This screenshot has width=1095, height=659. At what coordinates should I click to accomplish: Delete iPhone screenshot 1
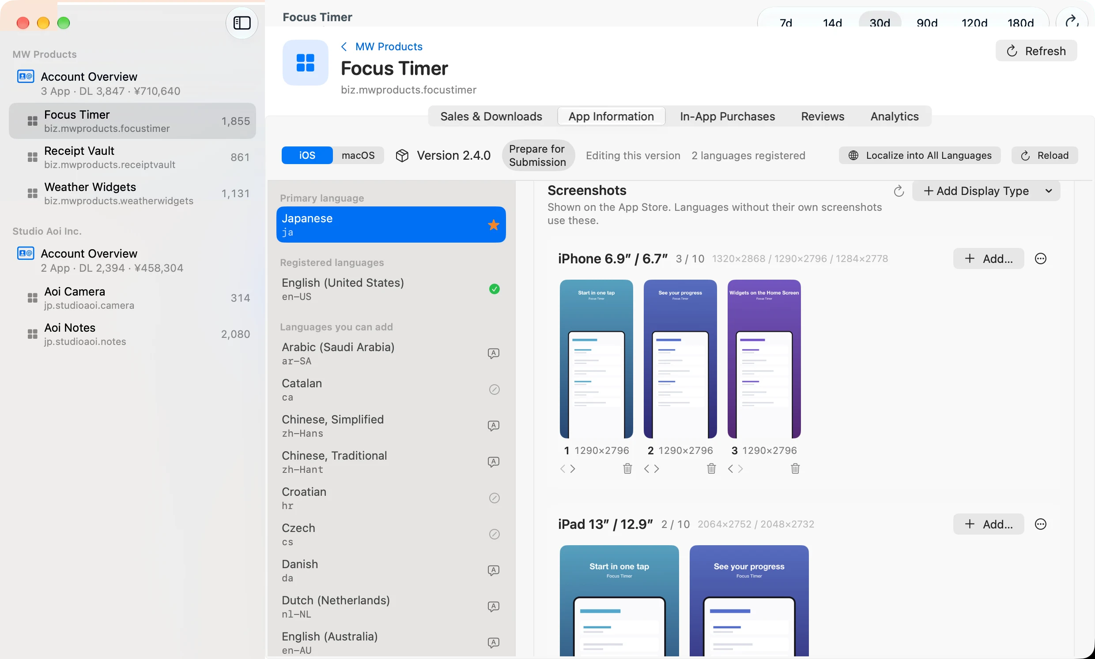627,469
